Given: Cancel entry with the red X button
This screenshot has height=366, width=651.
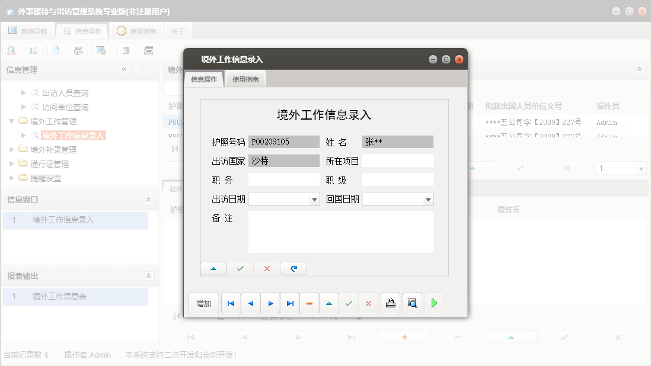Looking at the screenshot, I should (x=368, y=303).
